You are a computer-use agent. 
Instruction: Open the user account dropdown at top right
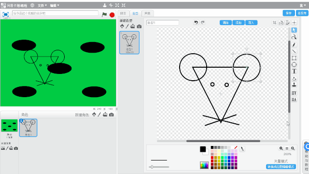303,5
